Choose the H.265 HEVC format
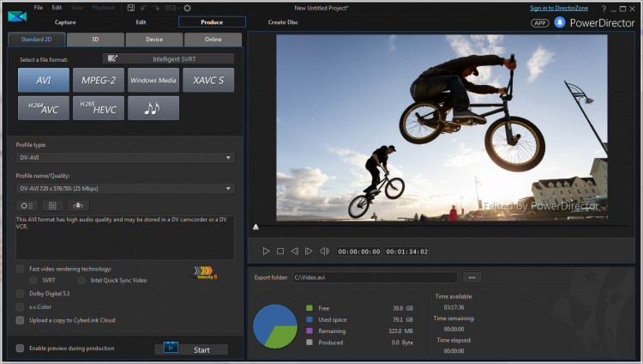 99,108
